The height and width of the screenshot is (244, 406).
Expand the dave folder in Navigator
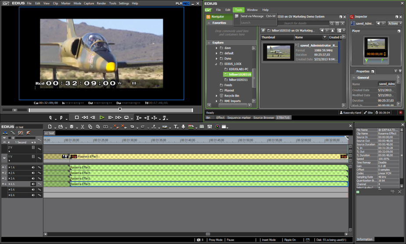click(x=216, y=48)
